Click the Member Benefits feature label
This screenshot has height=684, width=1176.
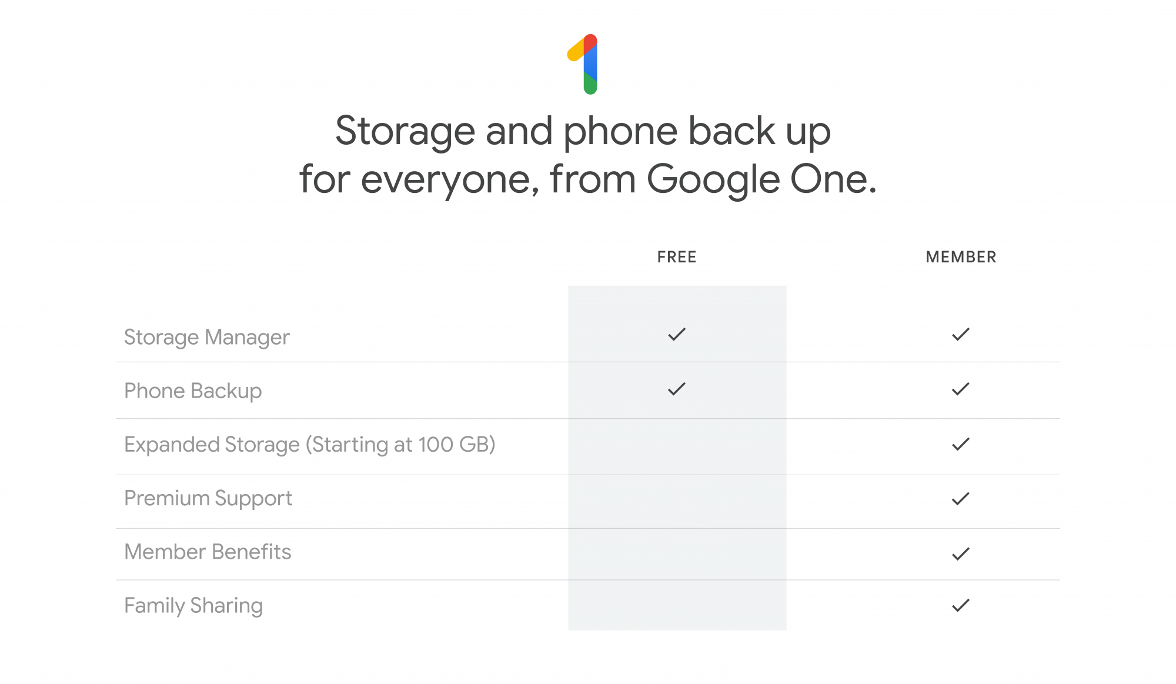(x=208, y=552)
